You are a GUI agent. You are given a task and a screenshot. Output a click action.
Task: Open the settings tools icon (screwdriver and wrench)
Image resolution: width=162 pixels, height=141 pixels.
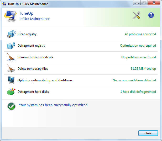pyautogui.click(x=137, y=15)
